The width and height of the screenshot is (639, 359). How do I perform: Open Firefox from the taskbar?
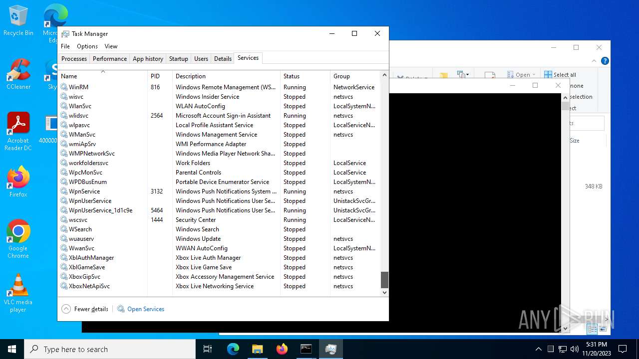(282, 349)
